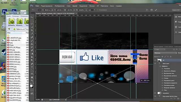Open the Редактирование menu
The height and width of the screenshot is (102, 181).
coord(47,6)
